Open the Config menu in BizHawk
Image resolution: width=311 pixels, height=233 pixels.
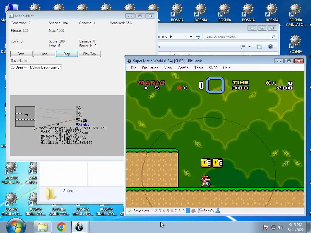[x=183, y=68]
